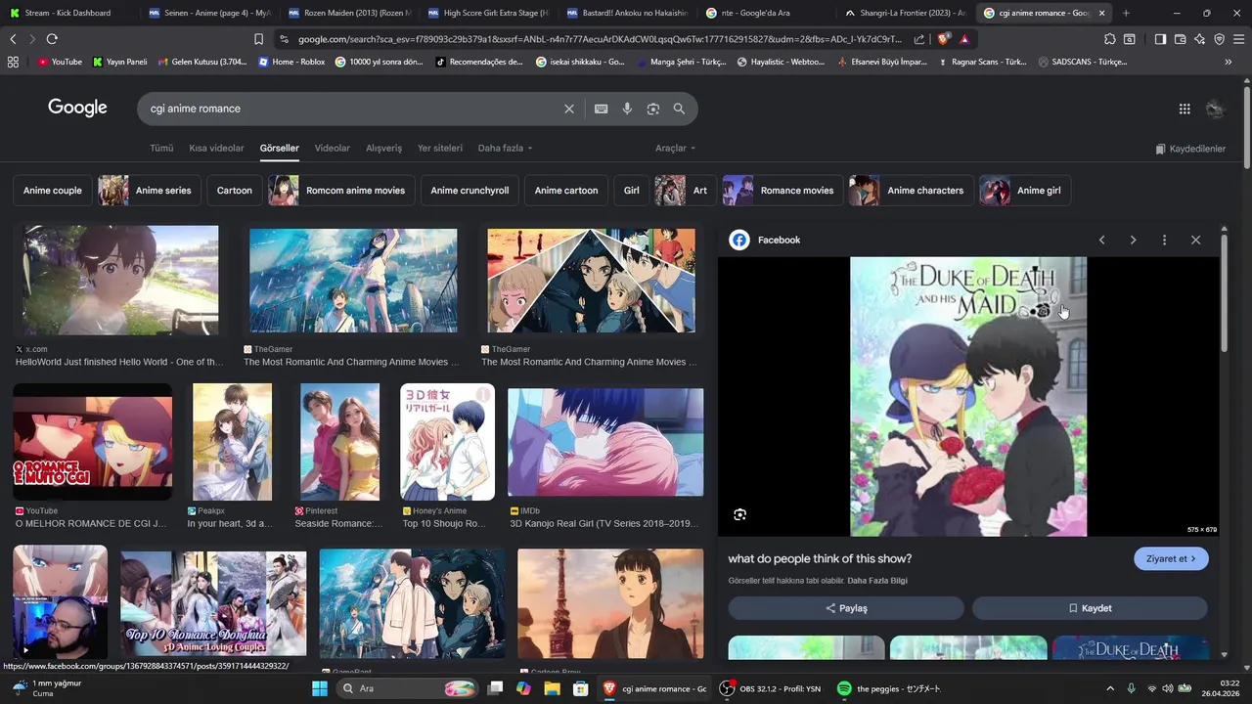Open the Leo AI sparkle icon
This screenshot has height=704, width=1252.
tap(1200, 39)
